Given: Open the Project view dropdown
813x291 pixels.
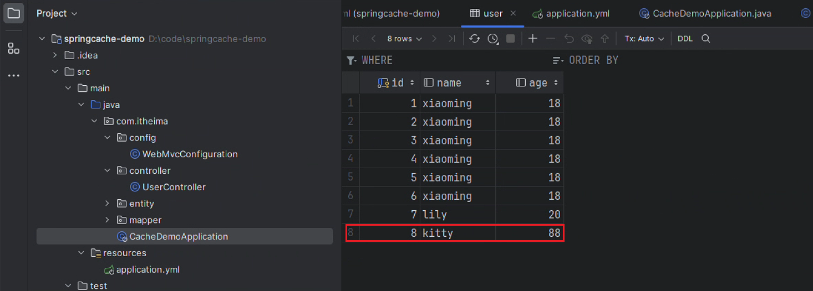Looking at the screenshot, I should tap(57, 13).
